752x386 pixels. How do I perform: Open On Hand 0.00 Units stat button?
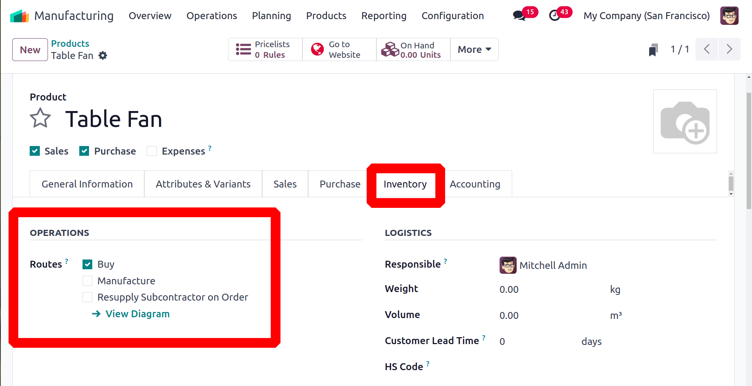point(413,49)
